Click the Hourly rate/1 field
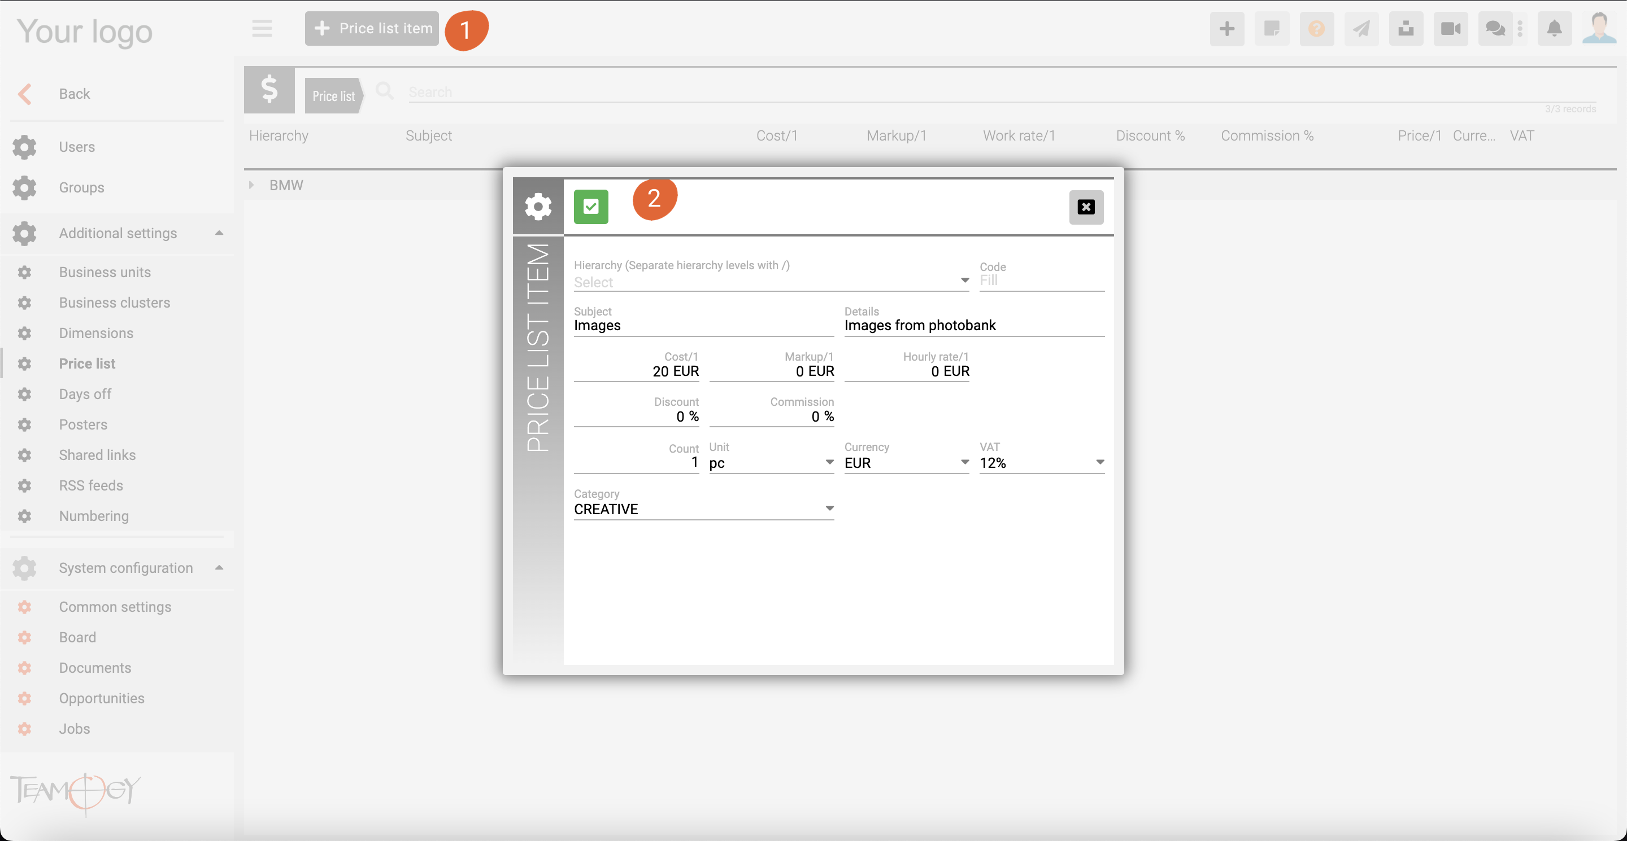The width and height of the screenshot is (1627, 841). pos(906,371)
